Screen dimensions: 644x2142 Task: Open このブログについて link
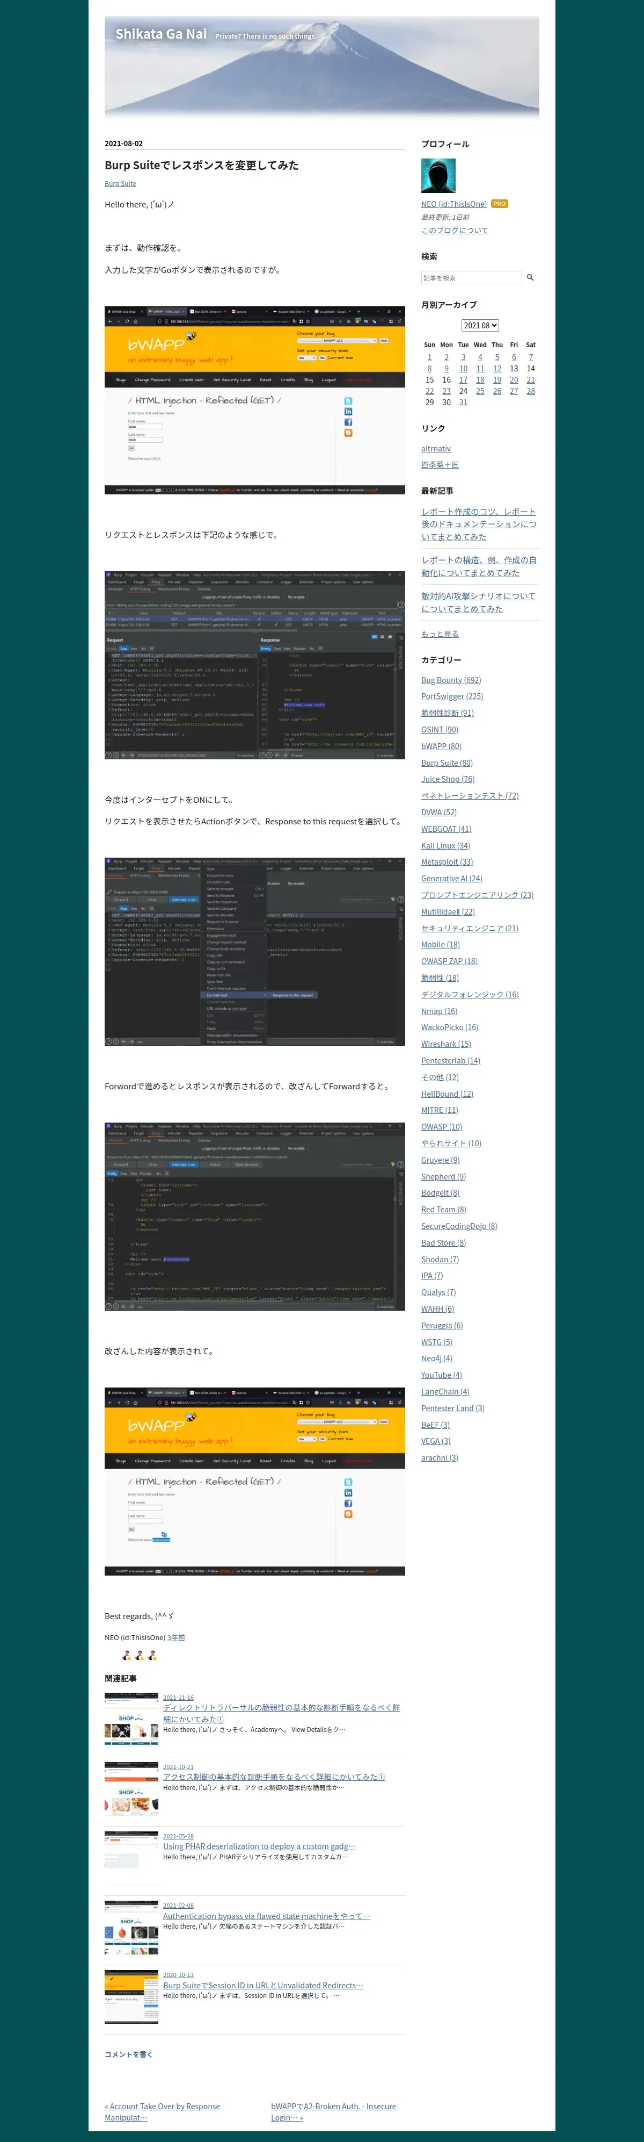coord(455,231)
